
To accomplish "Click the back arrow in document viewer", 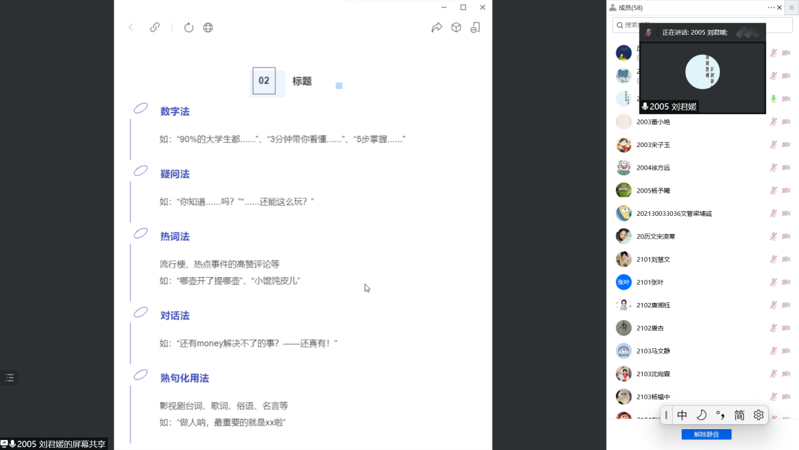I will 131,27.
